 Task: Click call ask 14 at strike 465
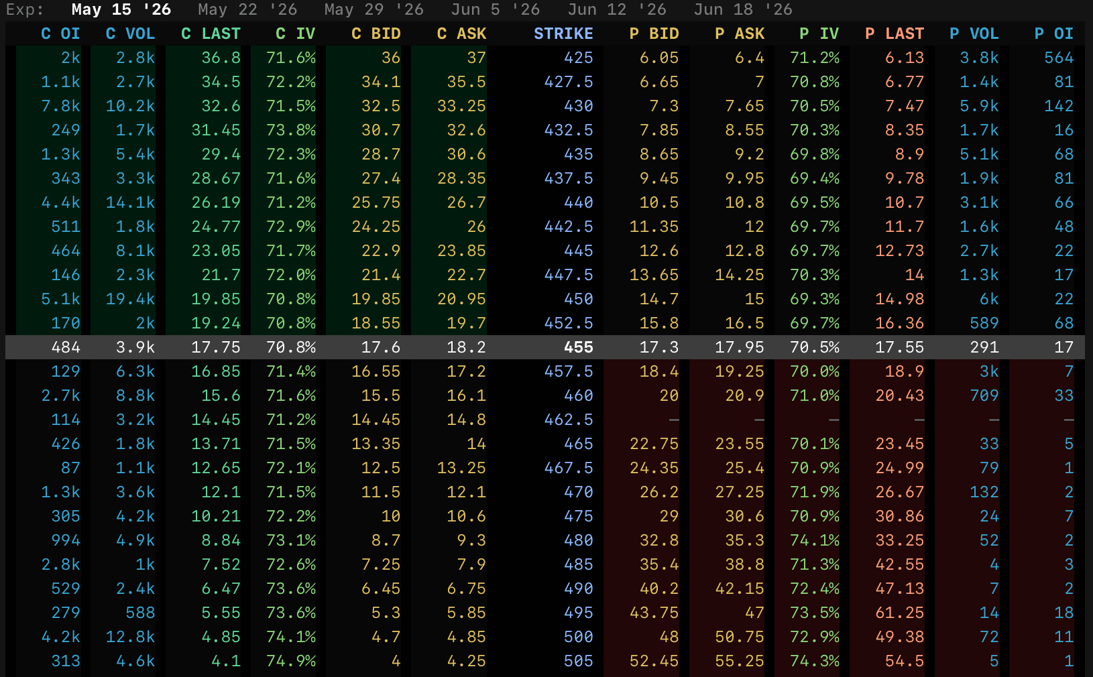(x=476, y=444)
